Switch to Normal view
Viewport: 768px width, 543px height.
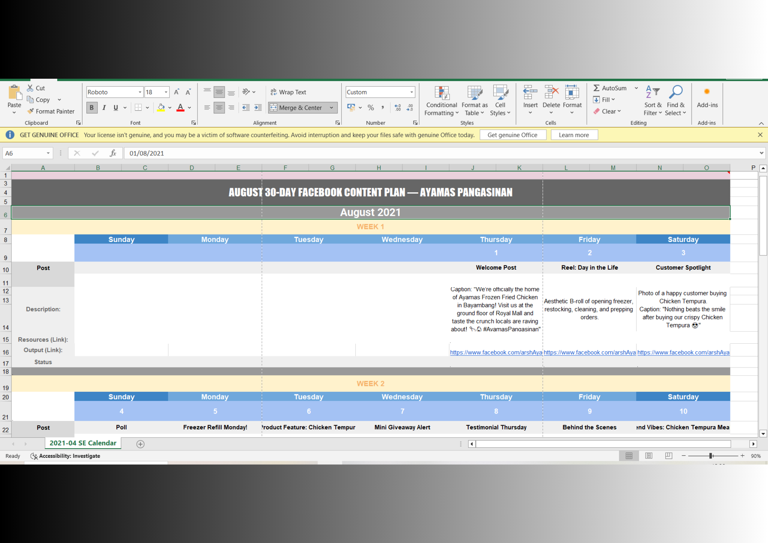(629, 456)
